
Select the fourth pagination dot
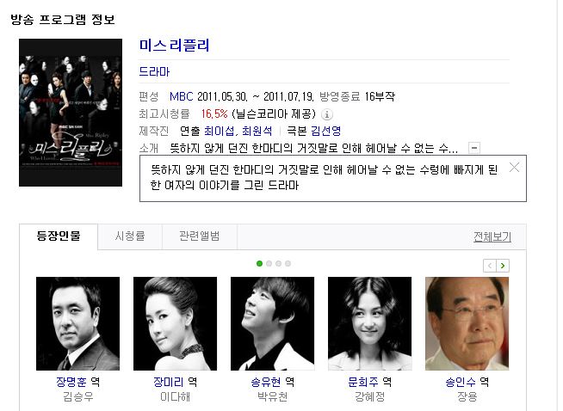pos(288,264)
